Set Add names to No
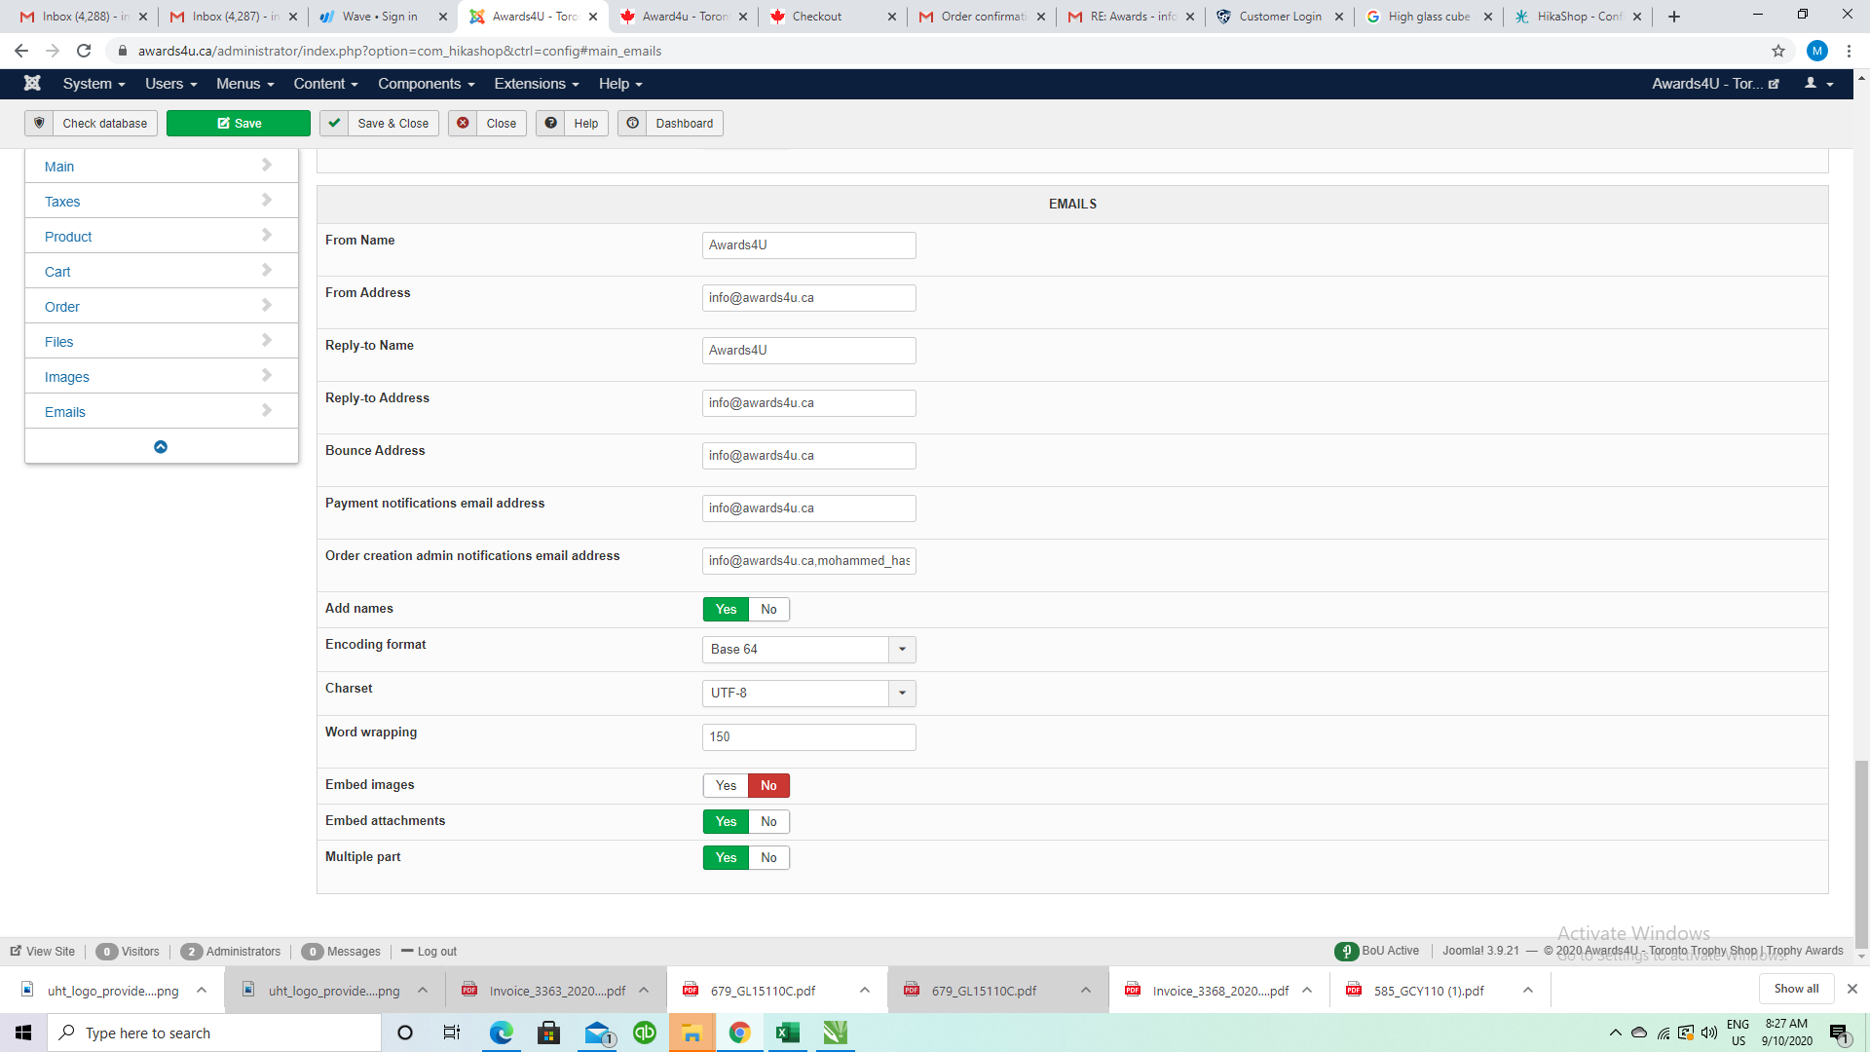This screenshot has height=1052, width=1870. coord(768,610)
